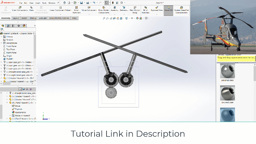Viewport: 256px width, 144px height.
Task: Open the Tools menu
Action: [x=44, y=3]
